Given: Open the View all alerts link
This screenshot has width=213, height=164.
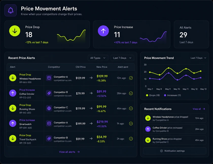Looking at the screenshot, I should click(x=69, y=152).
